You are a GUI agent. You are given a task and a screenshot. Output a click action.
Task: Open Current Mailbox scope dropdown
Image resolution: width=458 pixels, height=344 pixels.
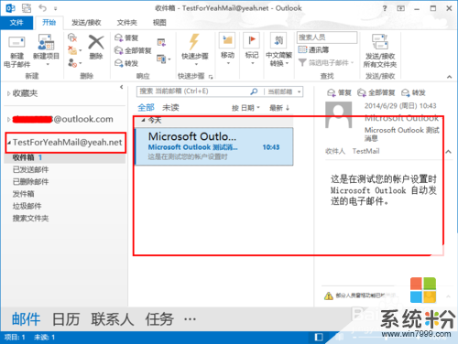coord(284,91)
